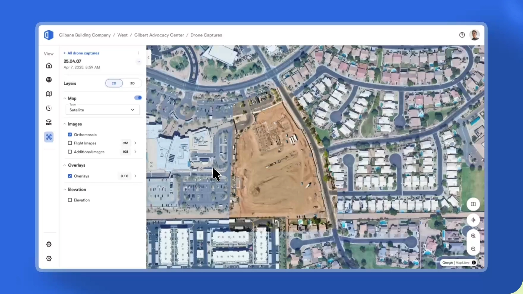This screenshot has height=294, width=523.
Task: Open Gilbert Advocacy Center breadcrumb
Action: click(159, 35)
